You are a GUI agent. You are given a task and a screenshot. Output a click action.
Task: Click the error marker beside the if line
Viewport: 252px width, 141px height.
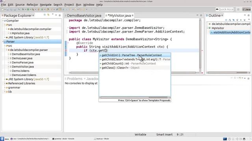(x=66, y=51)
